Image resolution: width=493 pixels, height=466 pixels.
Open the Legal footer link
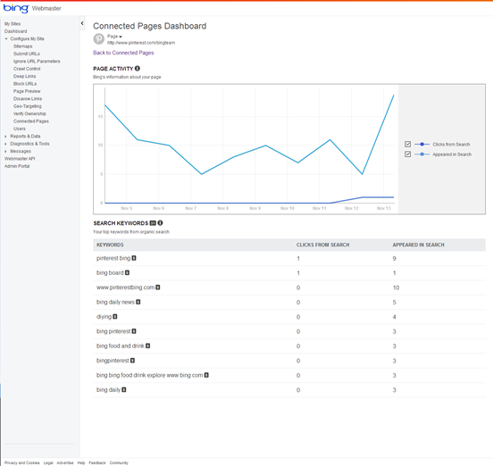coord(48,462)
